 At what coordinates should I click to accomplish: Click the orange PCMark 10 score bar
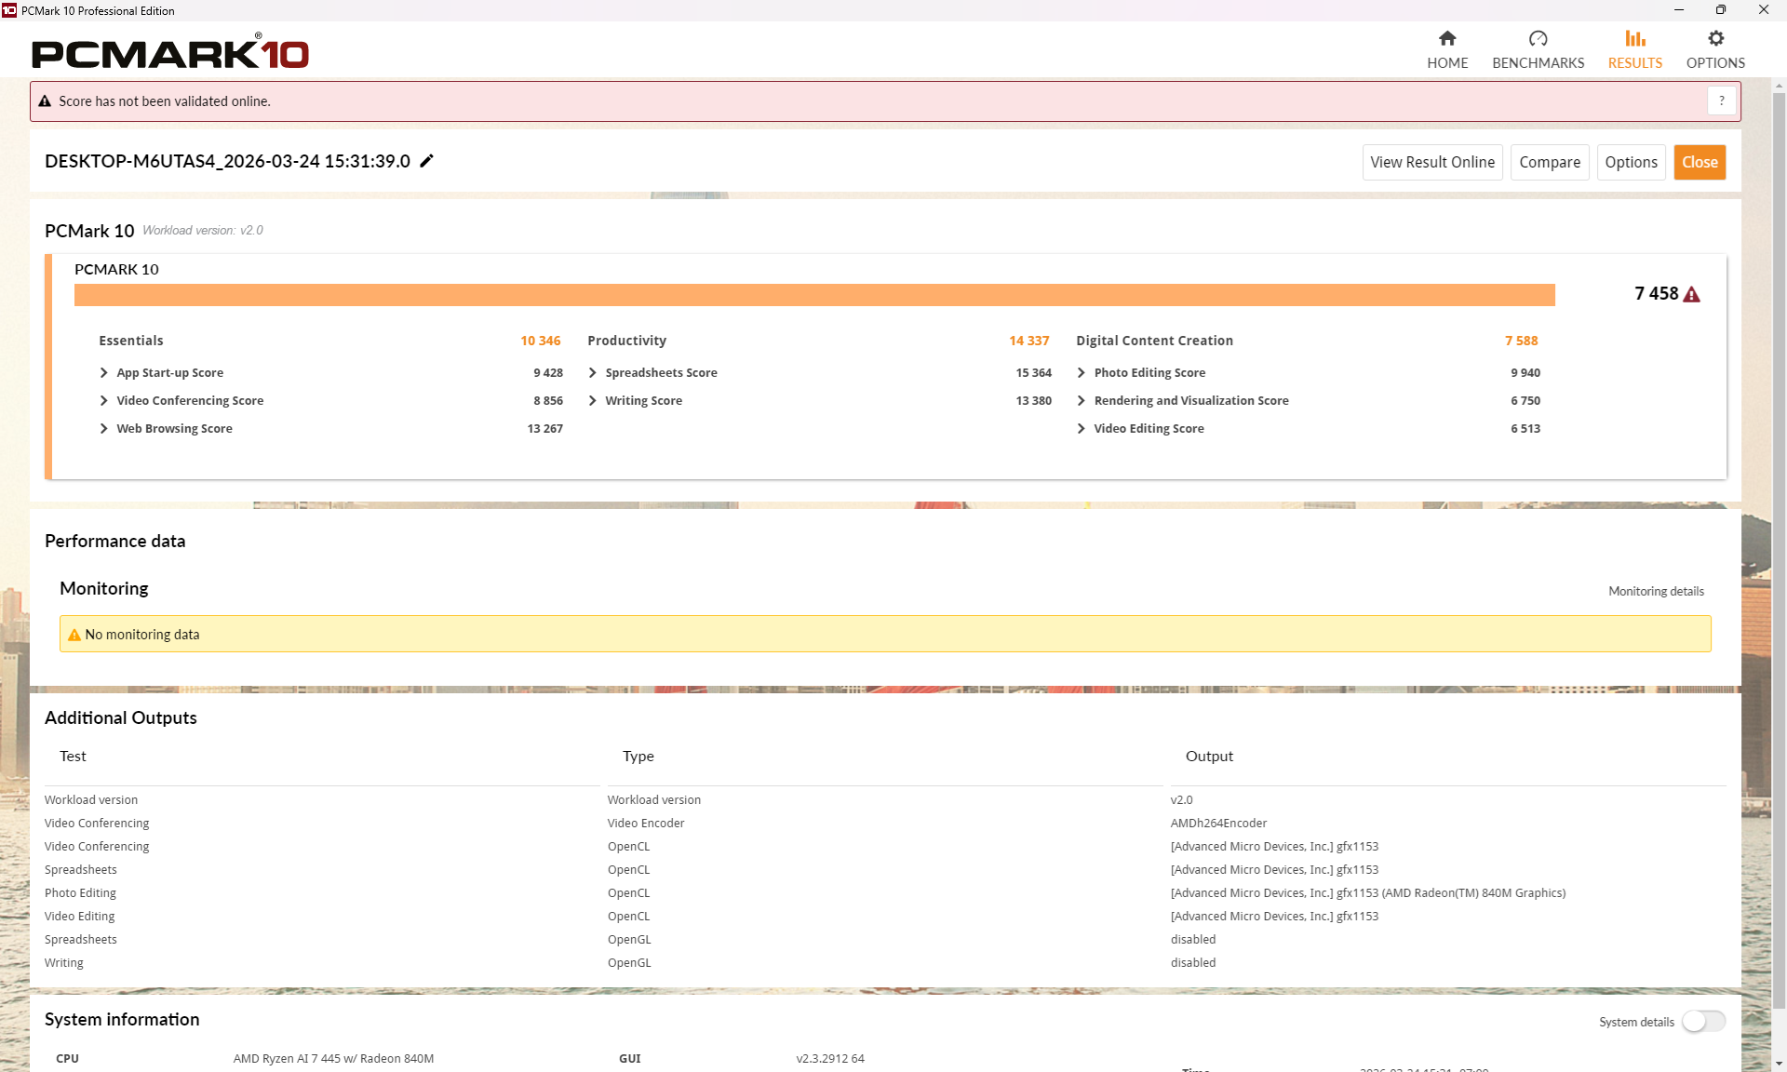pos(814,295)
